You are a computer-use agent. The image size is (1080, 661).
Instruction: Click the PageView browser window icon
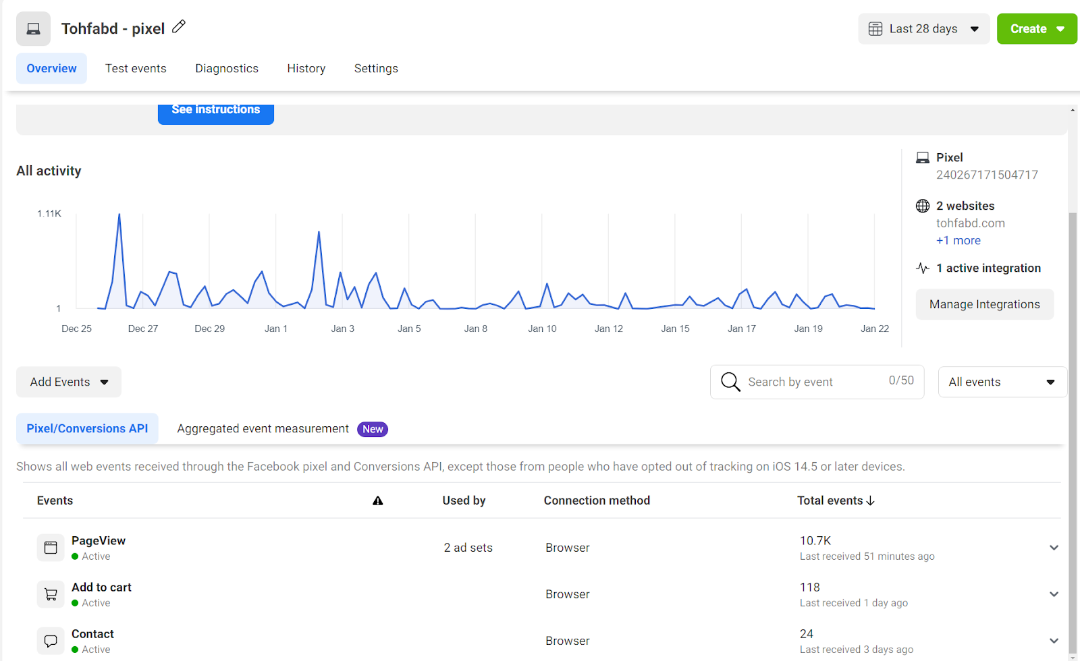[51, 548]
